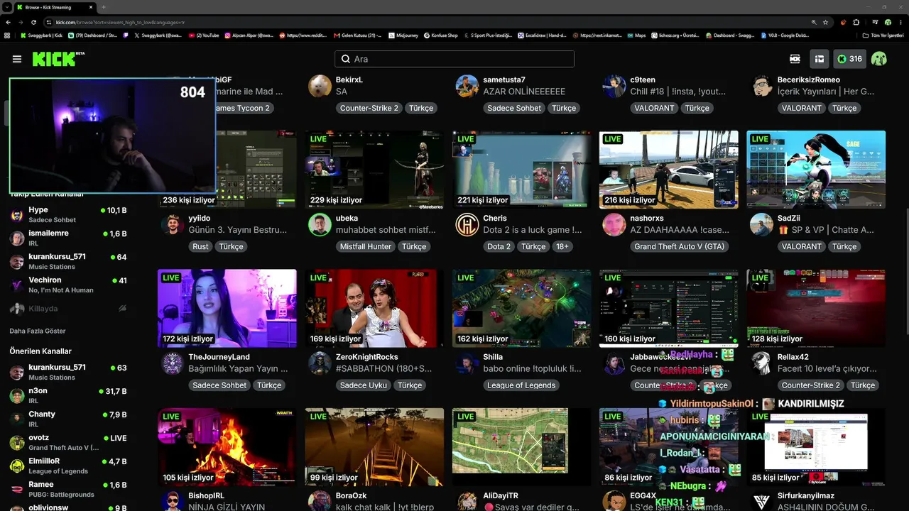
Task: Click Counter-Strike 2 tag under BekirxL
Action: click(369, 108)
